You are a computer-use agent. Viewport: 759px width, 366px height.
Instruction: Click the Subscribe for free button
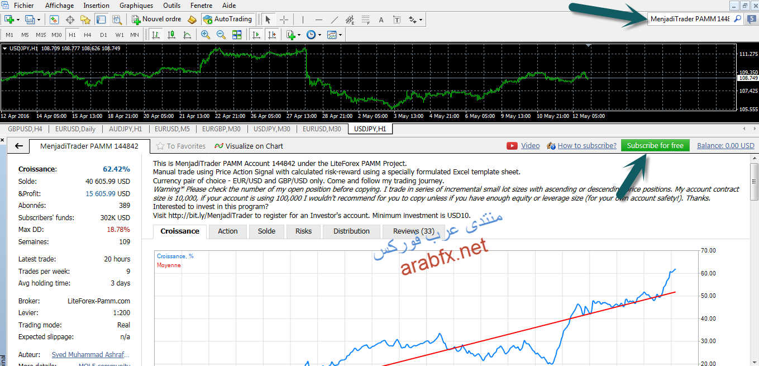(655, 146)
